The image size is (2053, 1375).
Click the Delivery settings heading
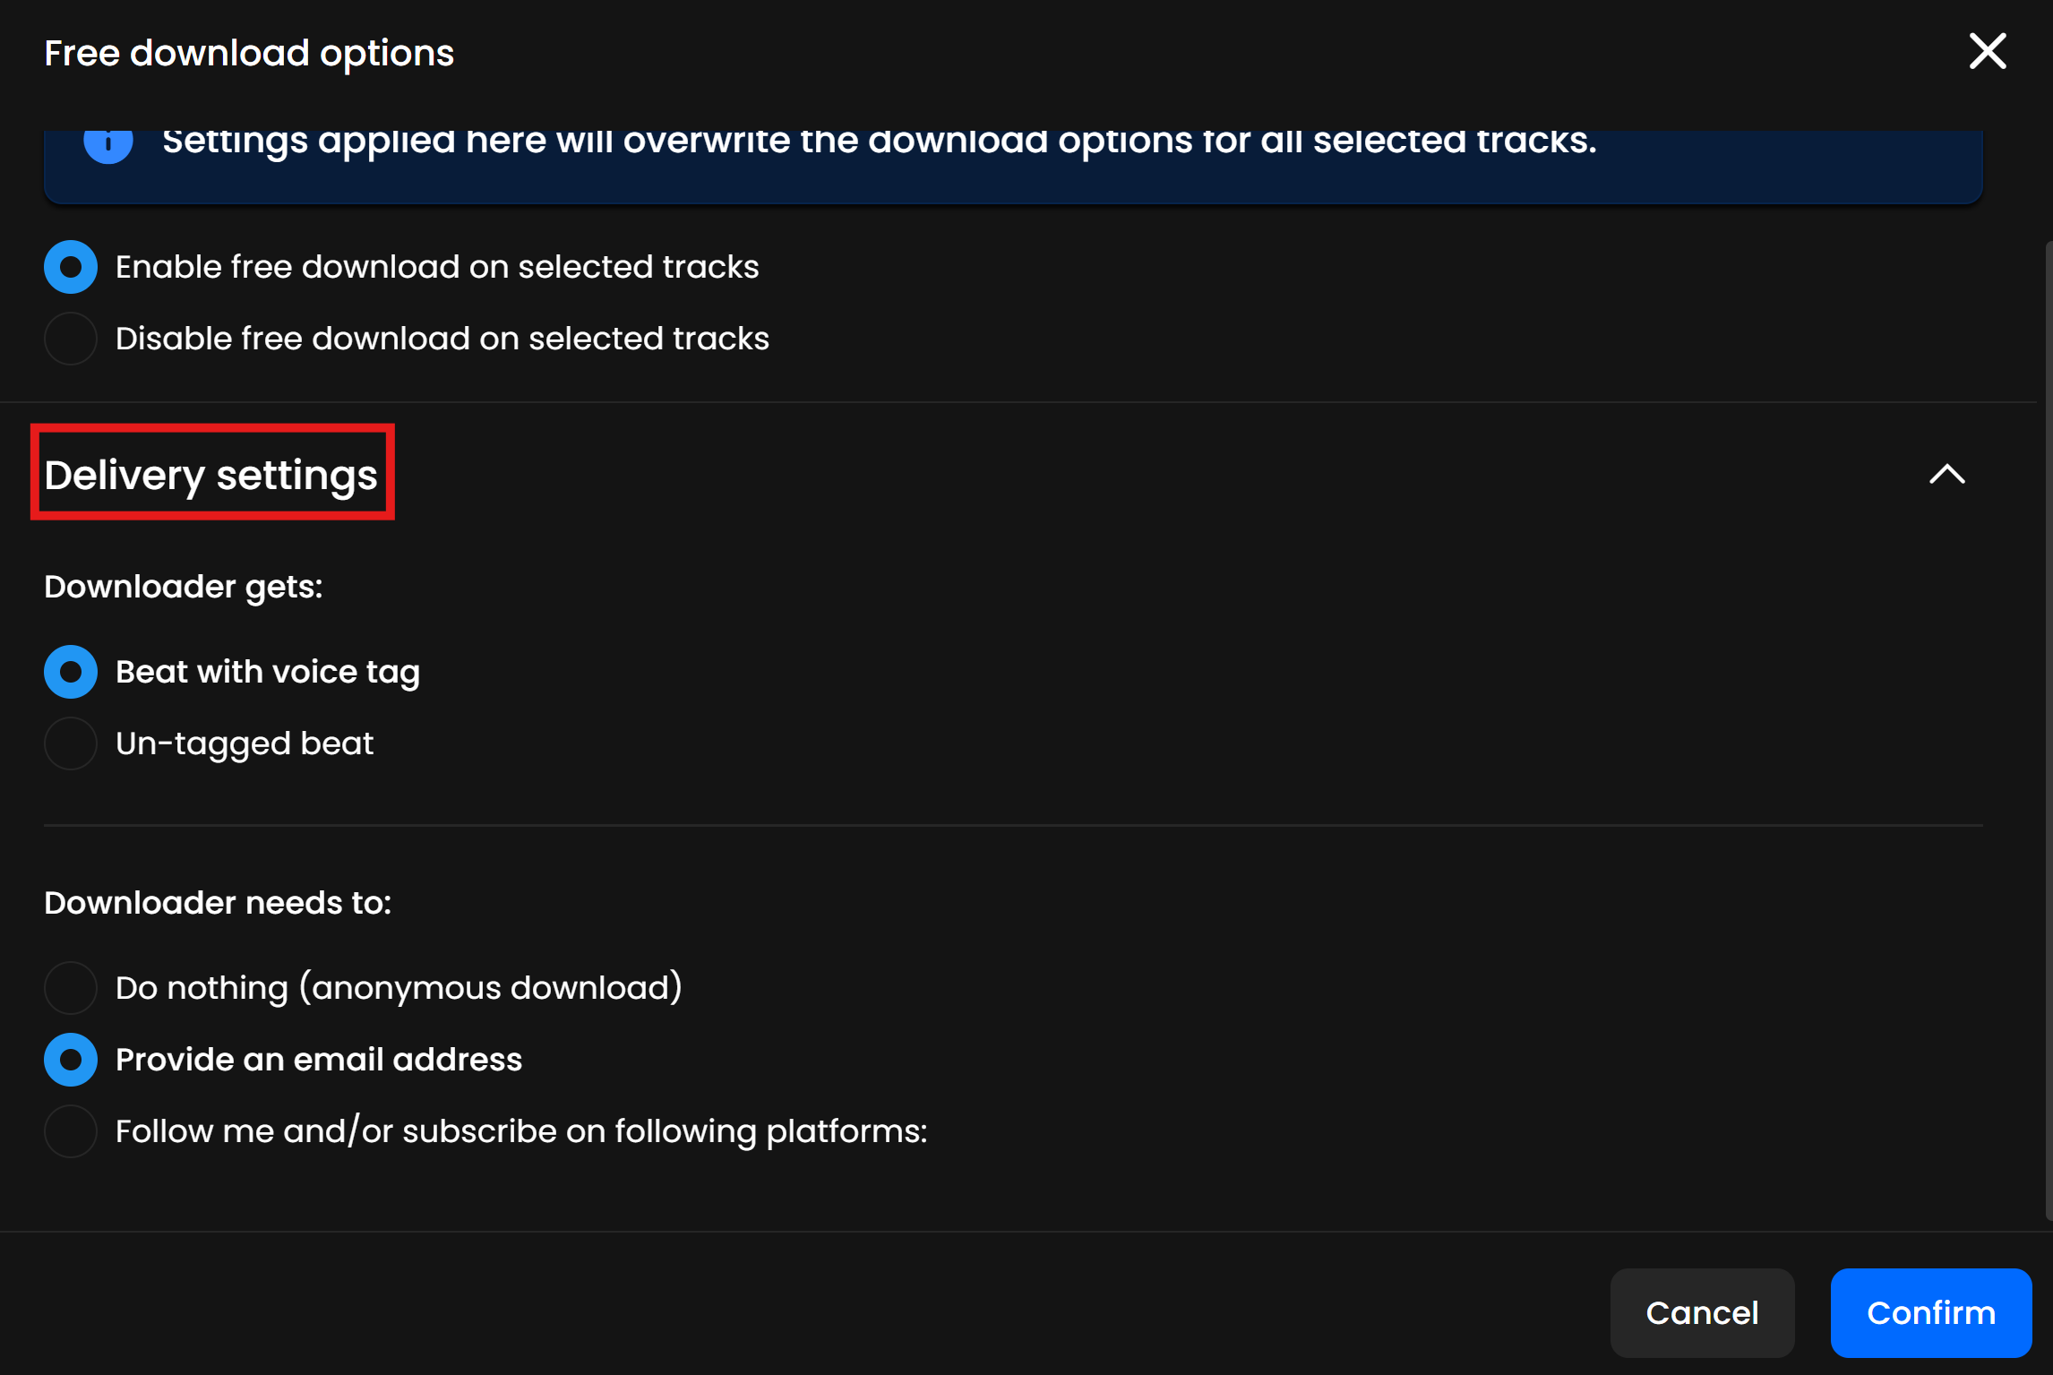point(211,474)
